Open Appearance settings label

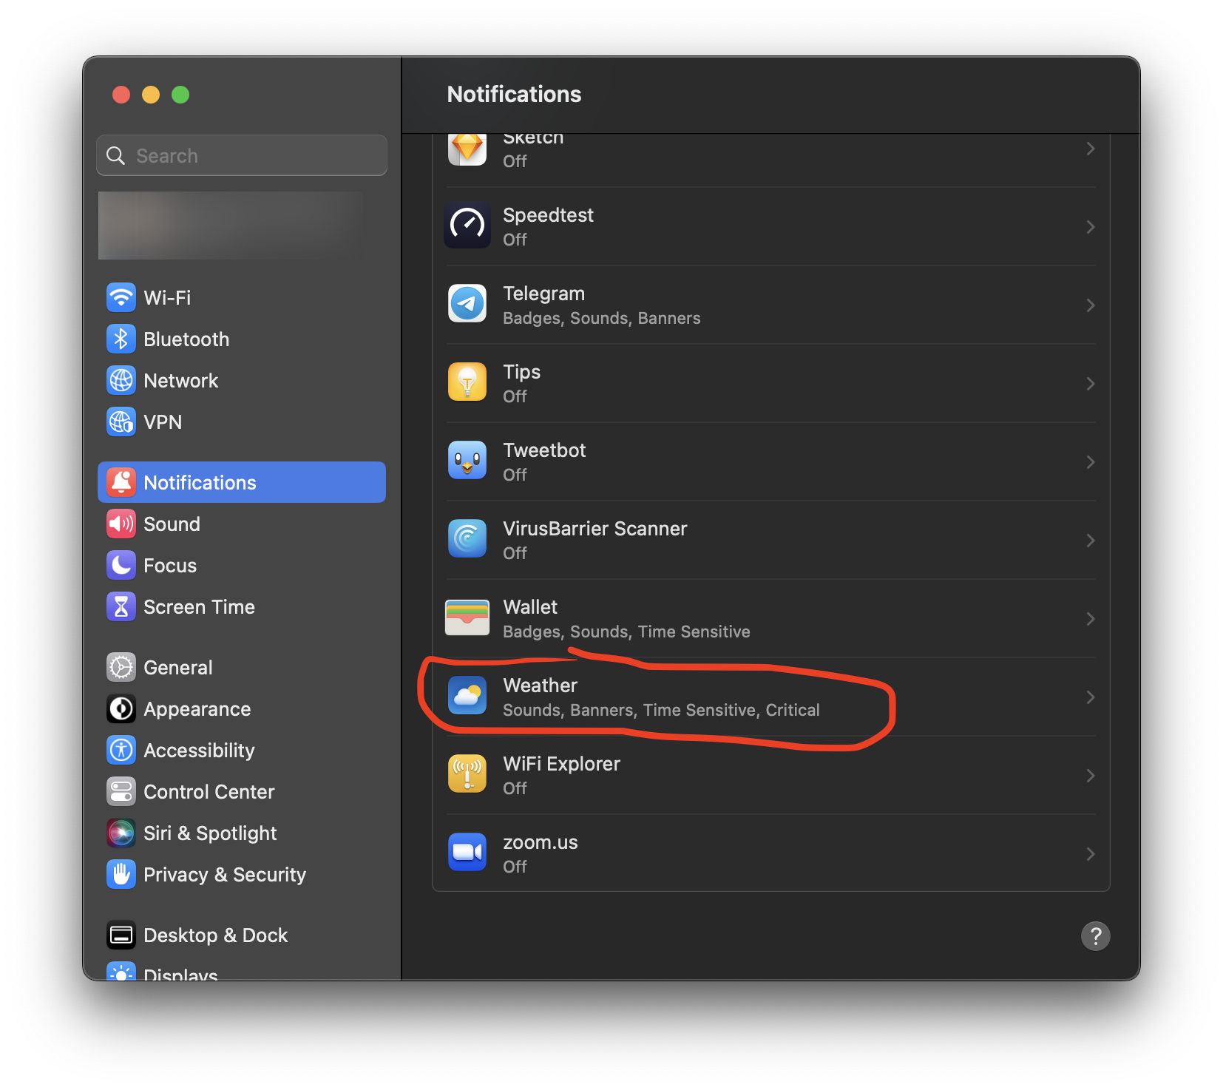[x=197, y=708]
